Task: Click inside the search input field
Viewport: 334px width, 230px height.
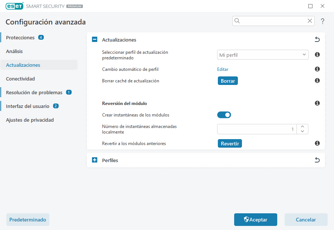Action: coord(271,21)
